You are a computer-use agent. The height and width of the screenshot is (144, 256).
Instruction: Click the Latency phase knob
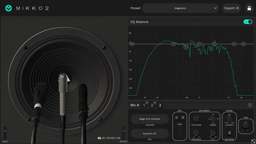pos(229,119)
